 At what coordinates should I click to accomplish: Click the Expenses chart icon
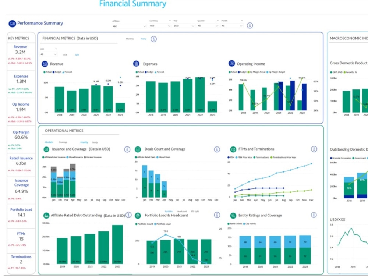135,63
